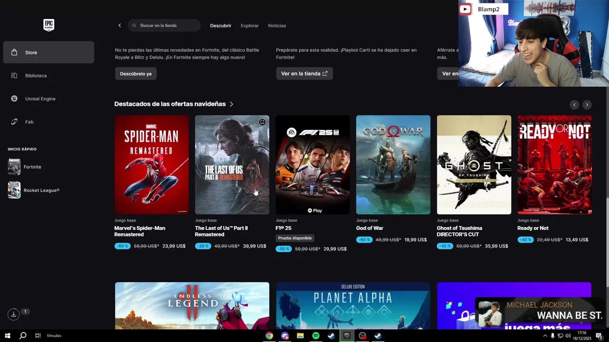Viewport: 609px width, 342px height.
Task: Click the -50 % discount badge
Action: point(284,249)
